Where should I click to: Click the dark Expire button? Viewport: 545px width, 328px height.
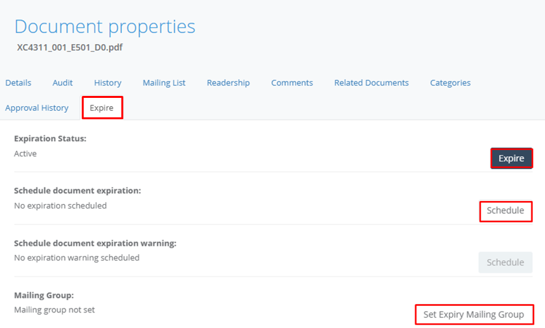coord(511,158)
